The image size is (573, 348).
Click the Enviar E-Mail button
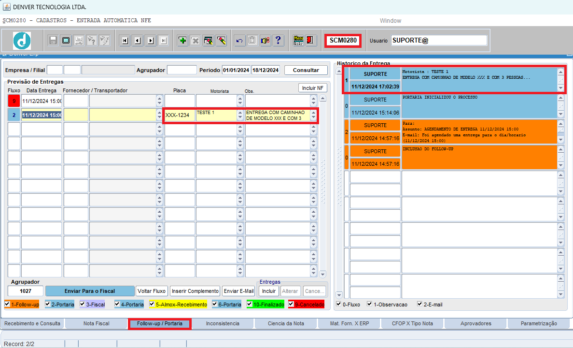coord(238,291)
